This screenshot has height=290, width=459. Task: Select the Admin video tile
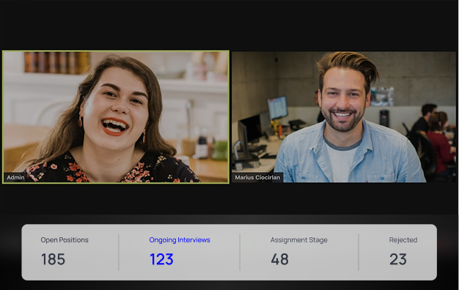pos(116,117)
